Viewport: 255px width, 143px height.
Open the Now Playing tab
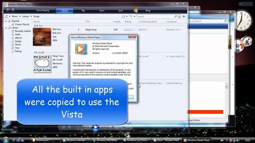tap(43, 10)
